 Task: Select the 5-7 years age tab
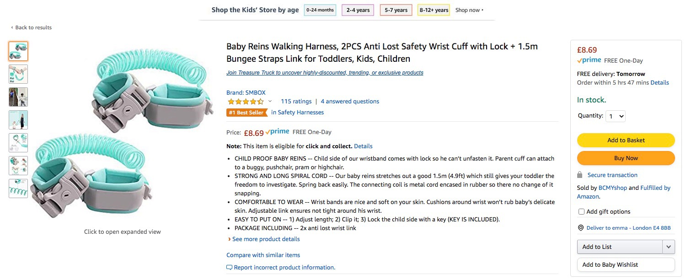[396, 10]
